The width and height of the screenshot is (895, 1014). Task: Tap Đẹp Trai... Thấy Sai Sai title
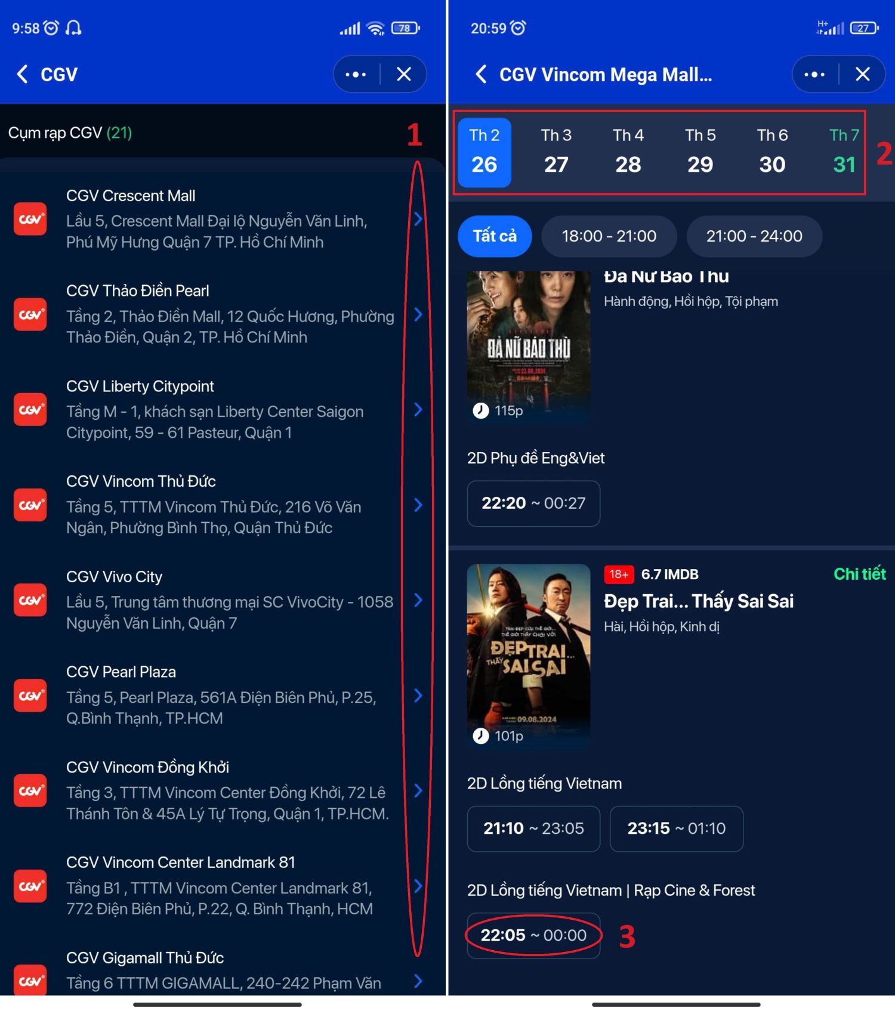tap(699, 601)
